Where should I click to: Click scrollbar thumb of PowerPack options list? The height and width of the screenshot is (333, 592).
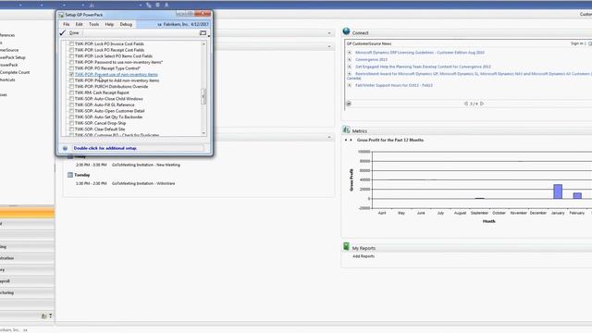pos(203,96)
